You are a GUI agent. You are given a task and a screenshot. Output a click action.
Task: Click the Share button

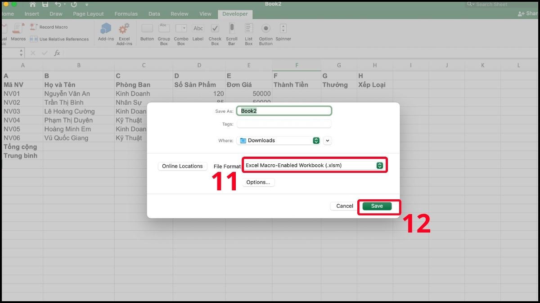528,14
